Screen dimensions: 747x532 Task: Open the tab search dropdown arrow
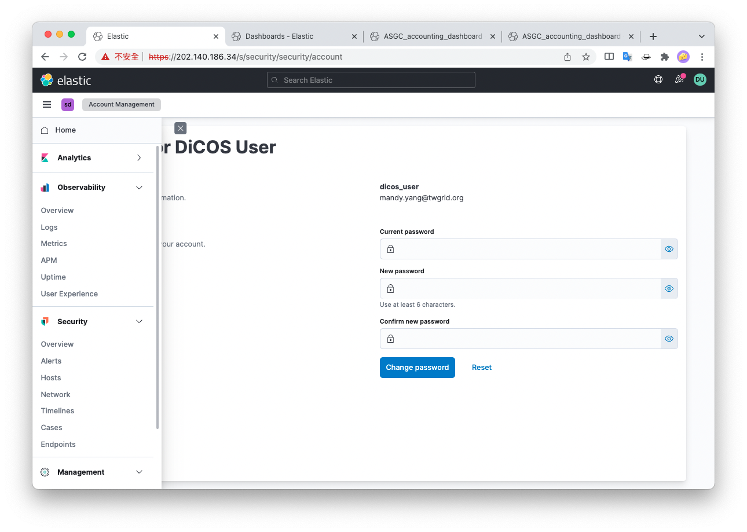click(x=702, y=36)
